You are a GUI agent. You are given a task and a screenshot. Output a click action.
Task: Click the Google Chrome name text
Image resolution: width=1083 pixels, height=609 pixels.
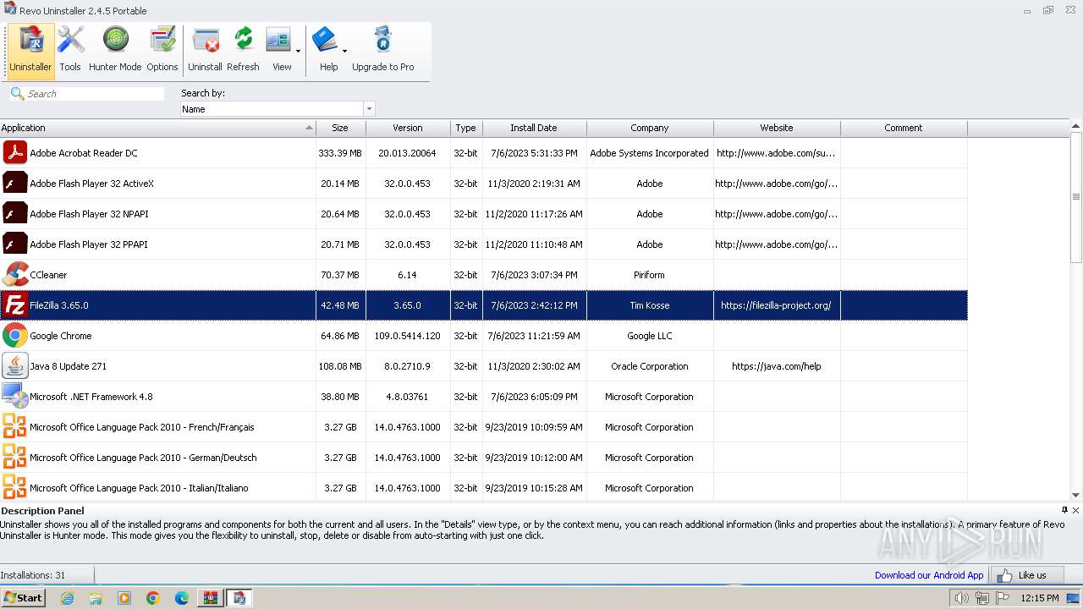tap(61, 336)
